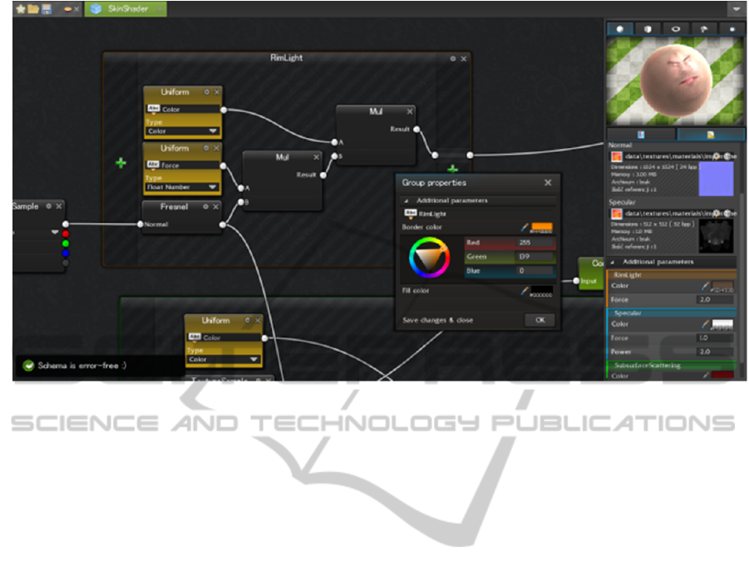
Task: Select the torus preview shape icon
Action: [x=676, y=29]
